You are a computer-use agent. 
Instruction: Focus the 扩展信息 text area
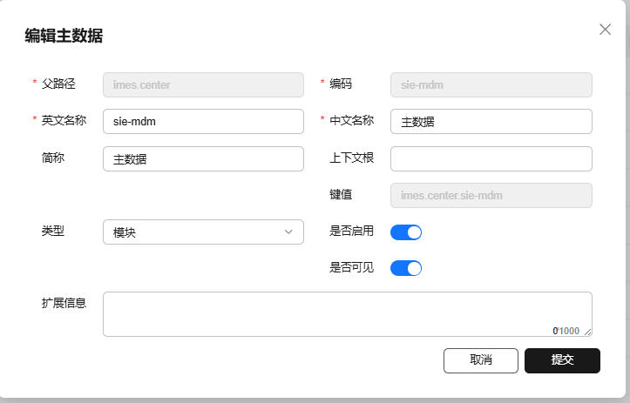click(347, 314)
